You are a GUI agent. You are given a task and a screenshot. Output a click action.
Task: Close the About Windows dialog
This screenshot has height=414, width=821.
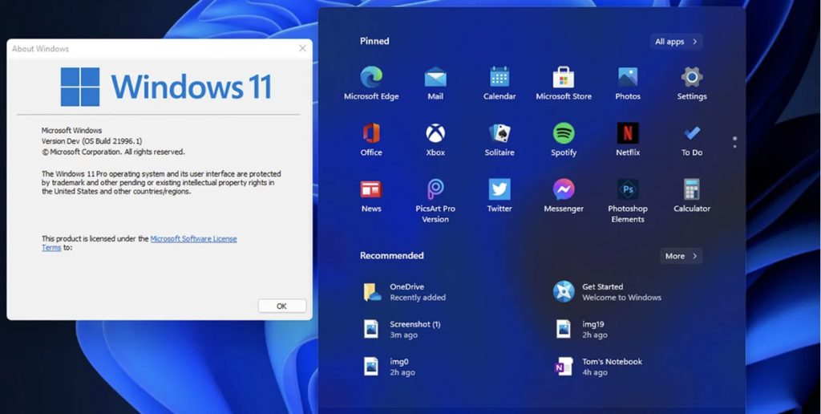coord(302,48)
